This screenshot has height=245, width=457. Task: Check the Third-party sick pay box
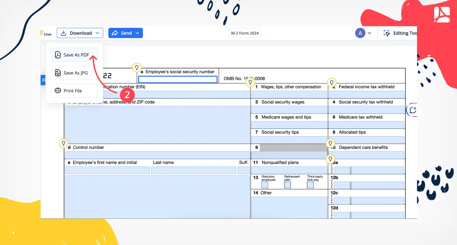pyautogui.click(x=310, y=185)
